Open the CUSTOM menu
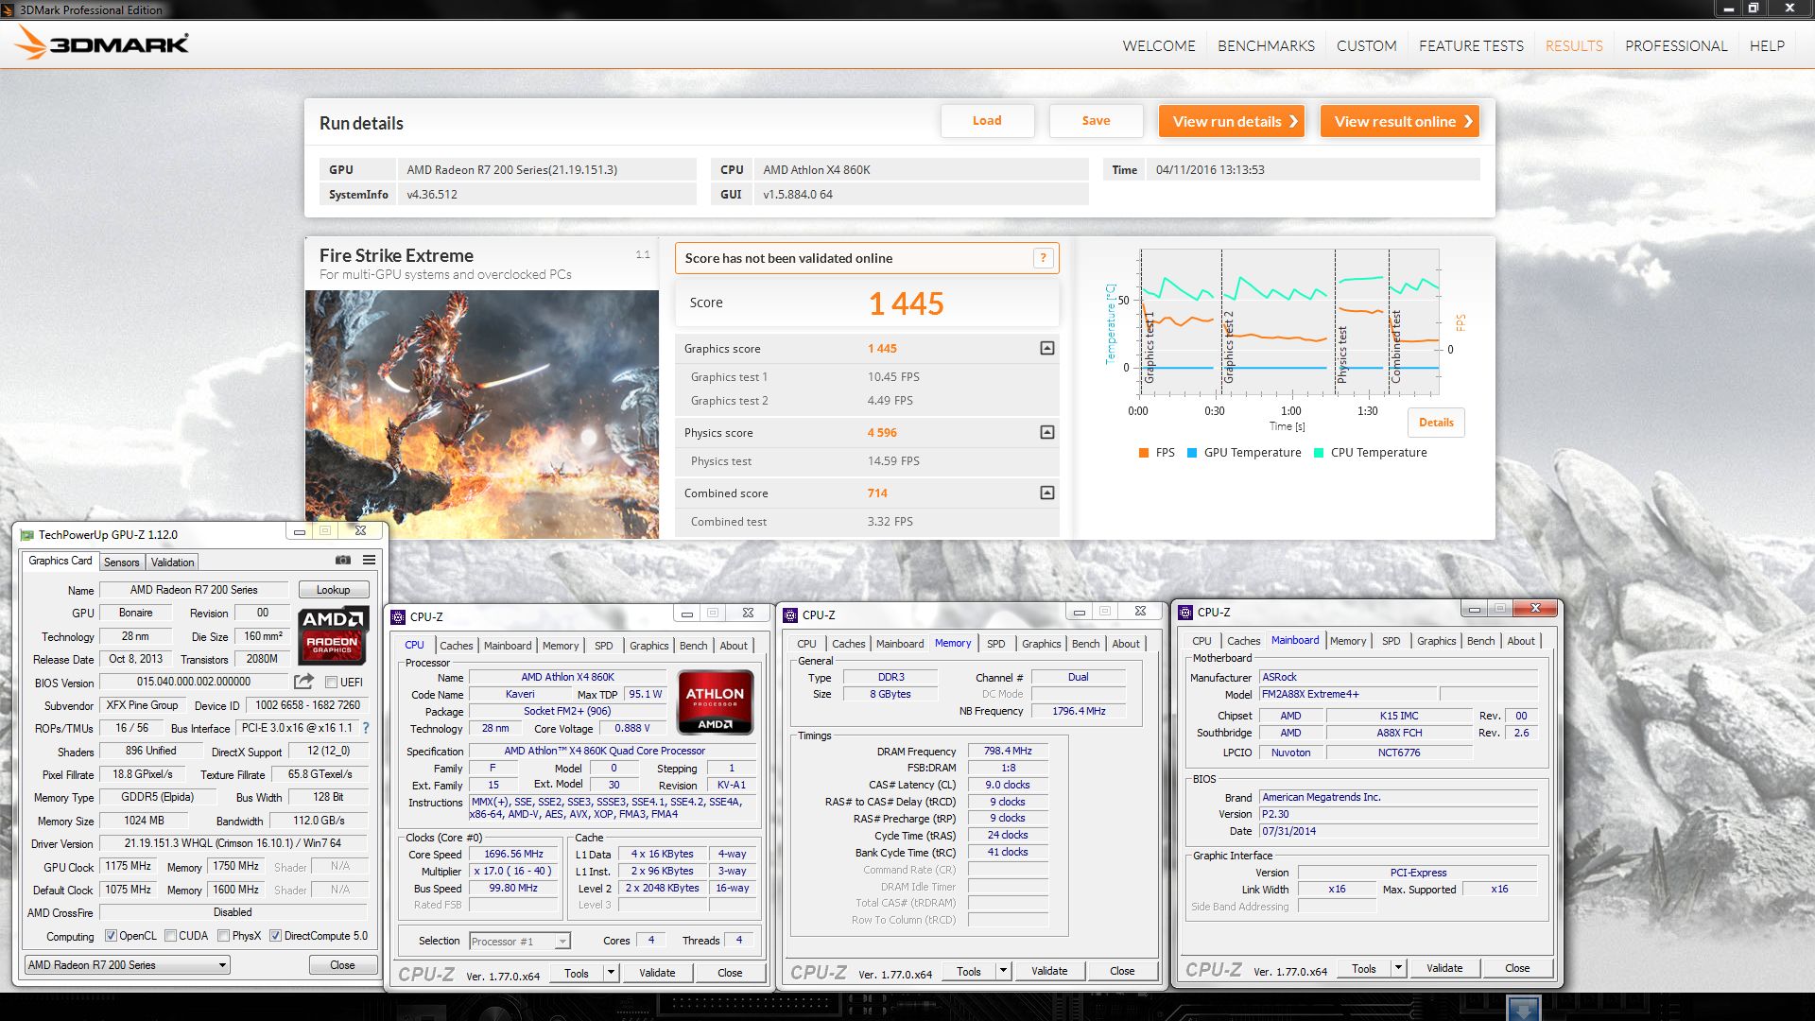1815x1021 pixels. coord(1366,45)
